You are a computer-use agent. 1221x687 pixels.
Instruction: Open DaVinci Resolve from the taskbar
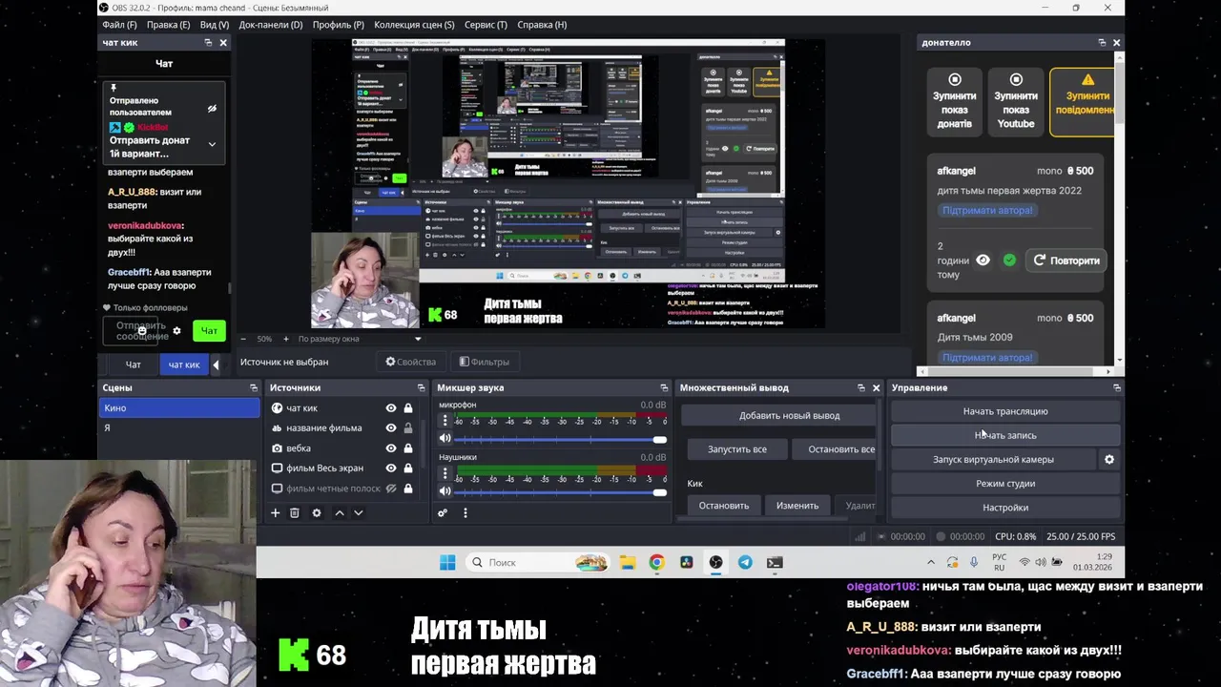click(686, 562)
